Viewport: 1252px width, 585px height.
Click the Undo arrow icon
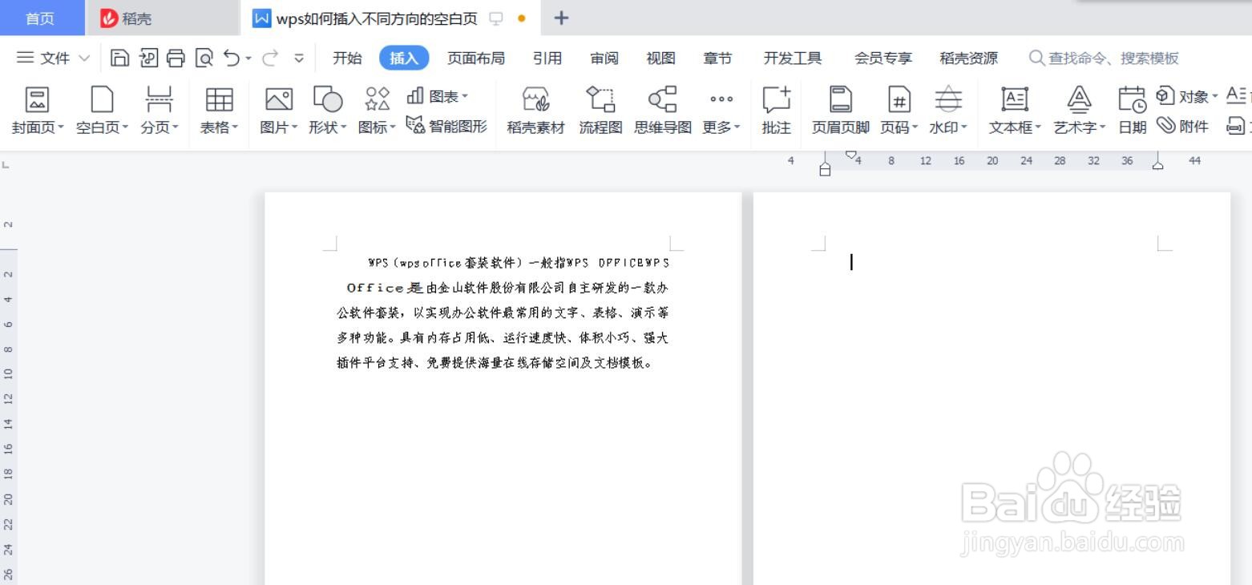tap(232, 58)
